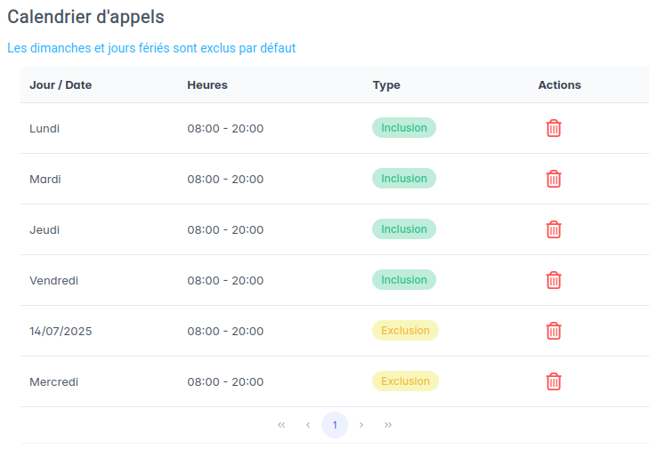This screenshot has height=449, width=666.
Task: Click the Actions column header
Action: [559, 85]
